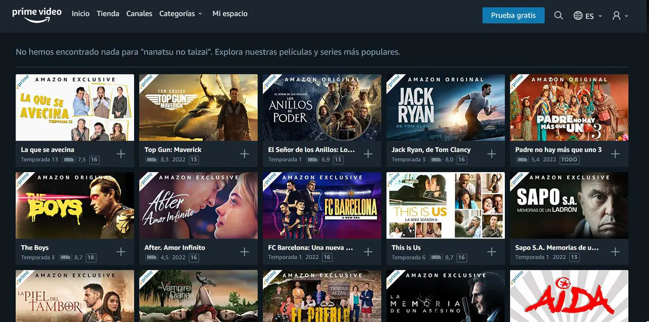Screen dimensions: 649x322
Task: Open the user profile icon menu
Action: [620, 16]
